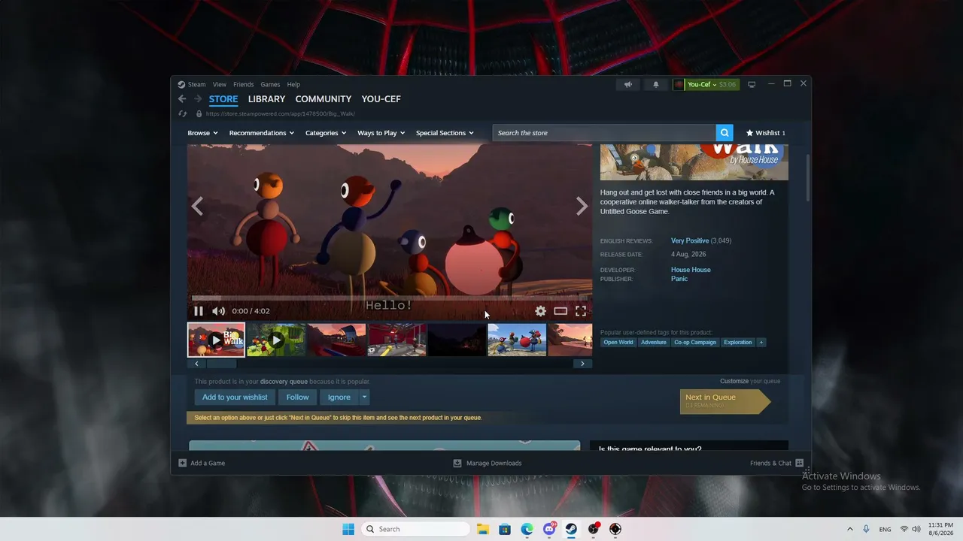The width and height of the screenshot is (963, 541).
Task: Go to the STORE tab
Action: coord(223,99)
